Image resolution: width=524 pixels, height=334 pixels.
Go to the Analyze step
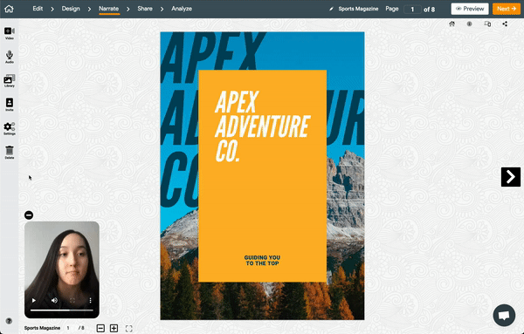coord(182,9)
